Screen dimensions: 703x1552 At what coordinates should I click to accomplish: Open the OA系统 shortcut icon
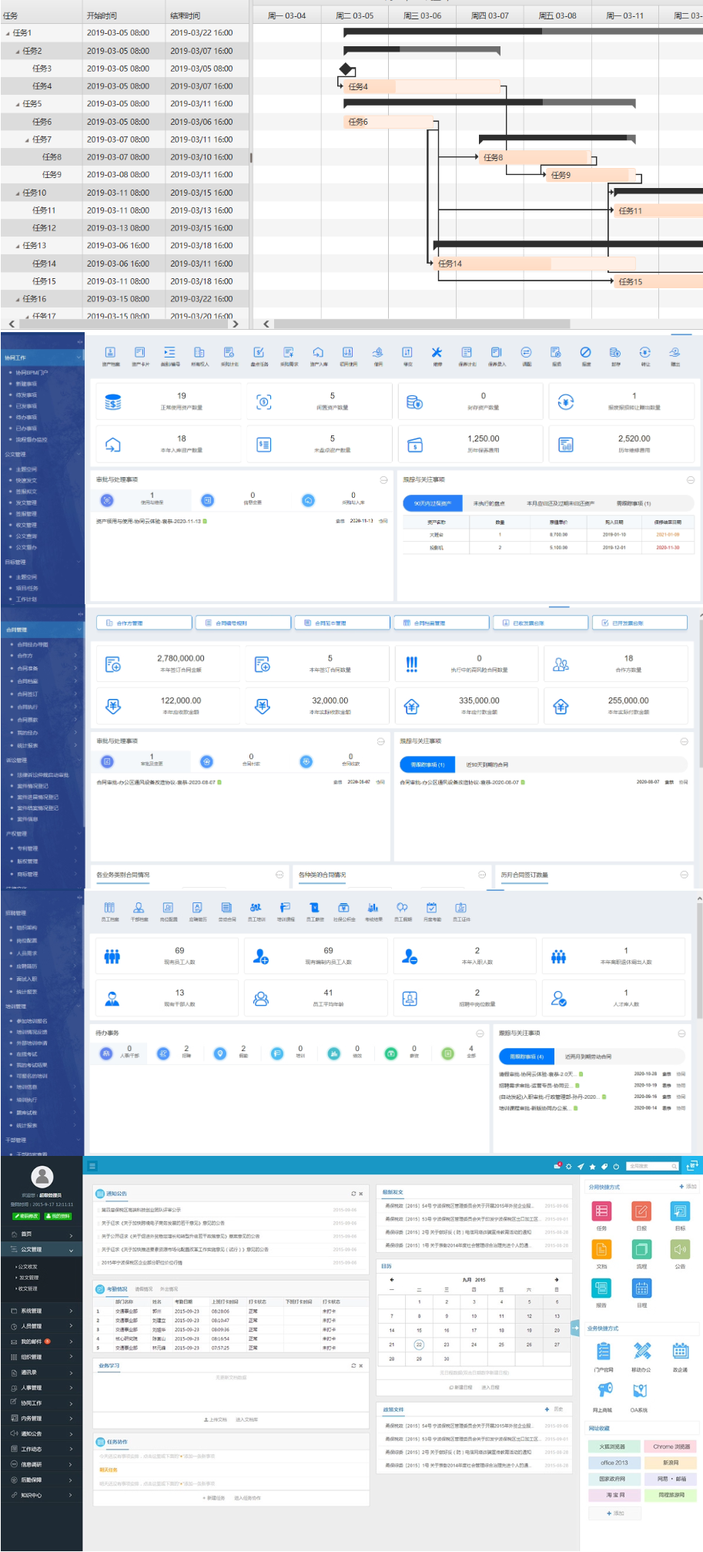tap(639, 1391)
